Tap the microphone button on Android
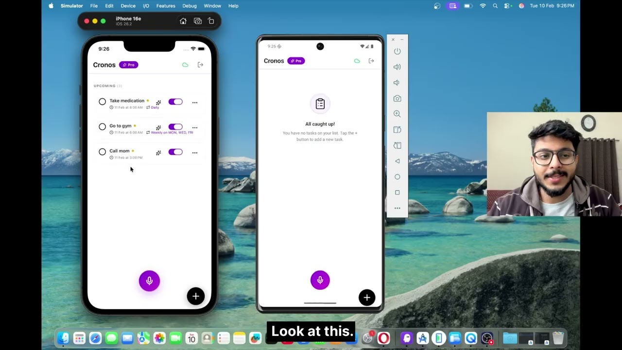 (320, 280)
